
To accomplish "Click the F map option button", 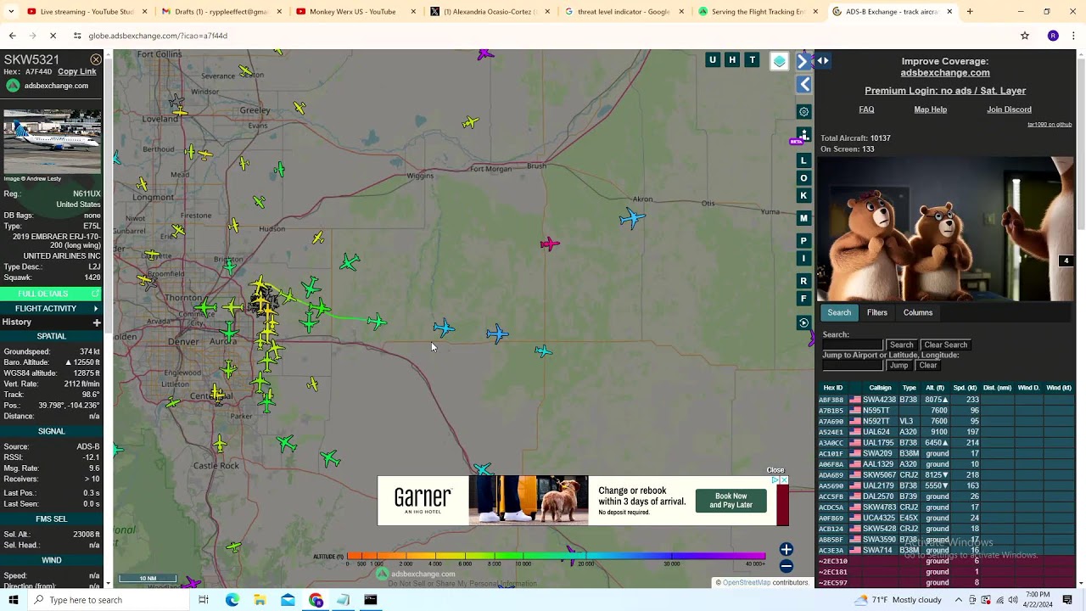I will tap(803, 299).
